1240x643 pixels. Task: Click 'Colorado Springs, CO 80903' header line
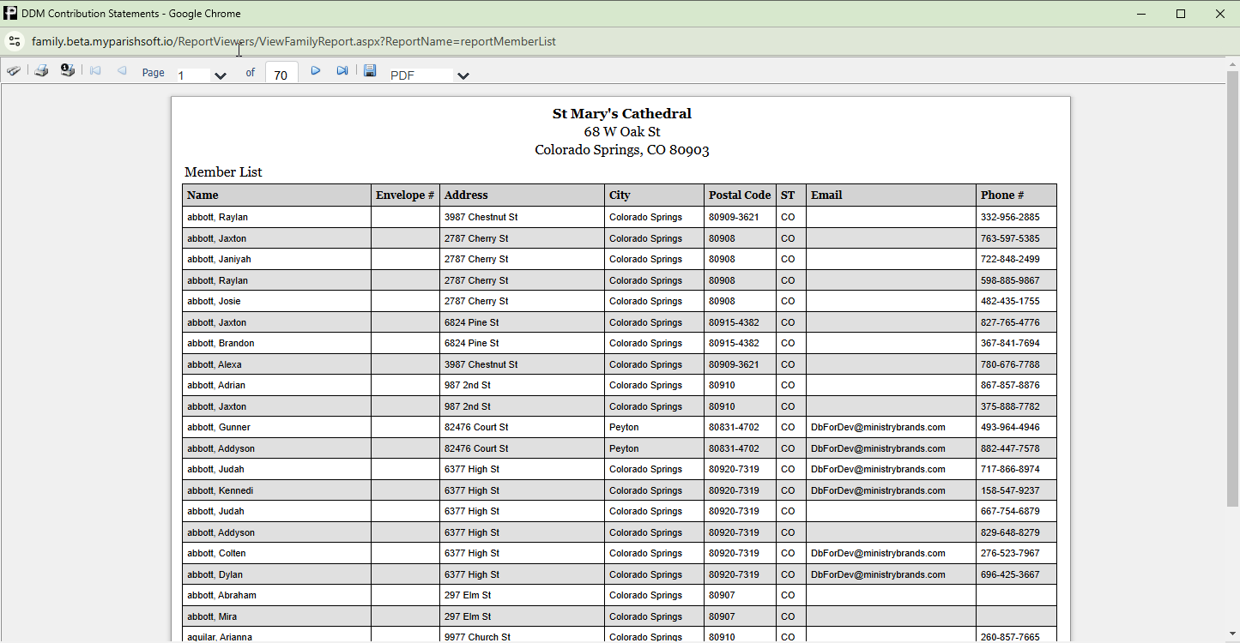(622, 150)
